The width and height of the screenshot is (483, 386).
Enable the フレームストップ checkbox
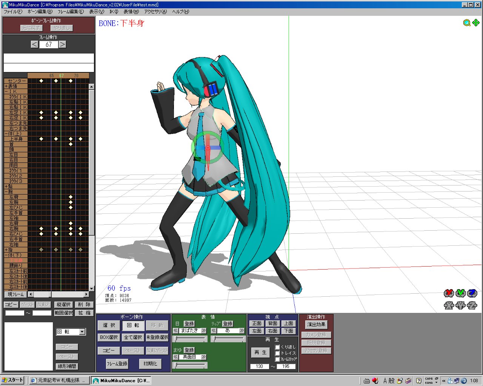coord(277,359)
